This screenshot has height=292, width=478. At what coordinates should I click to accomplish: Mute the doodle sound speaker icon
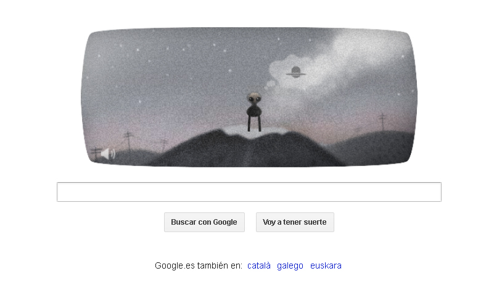pos(108,154)
